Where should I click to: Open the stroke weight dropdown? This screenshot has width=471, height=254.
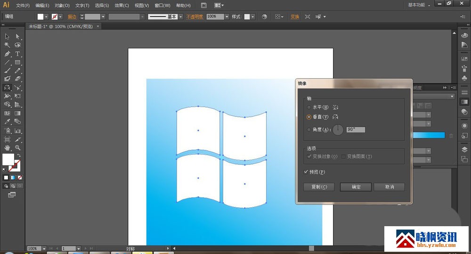(x=103, y=17)
